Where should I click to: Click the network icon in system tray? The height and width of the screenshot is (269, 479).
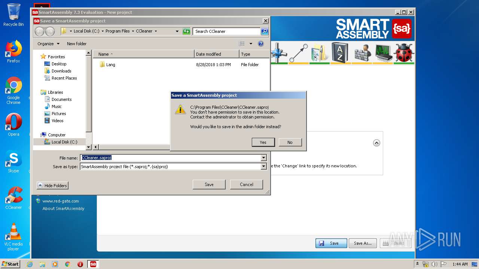click(x=425, y=264)
